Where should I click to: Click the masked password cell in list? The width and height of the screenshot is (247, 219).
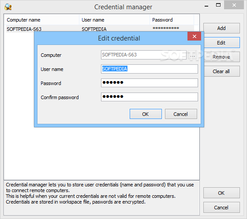coord(166,28)
